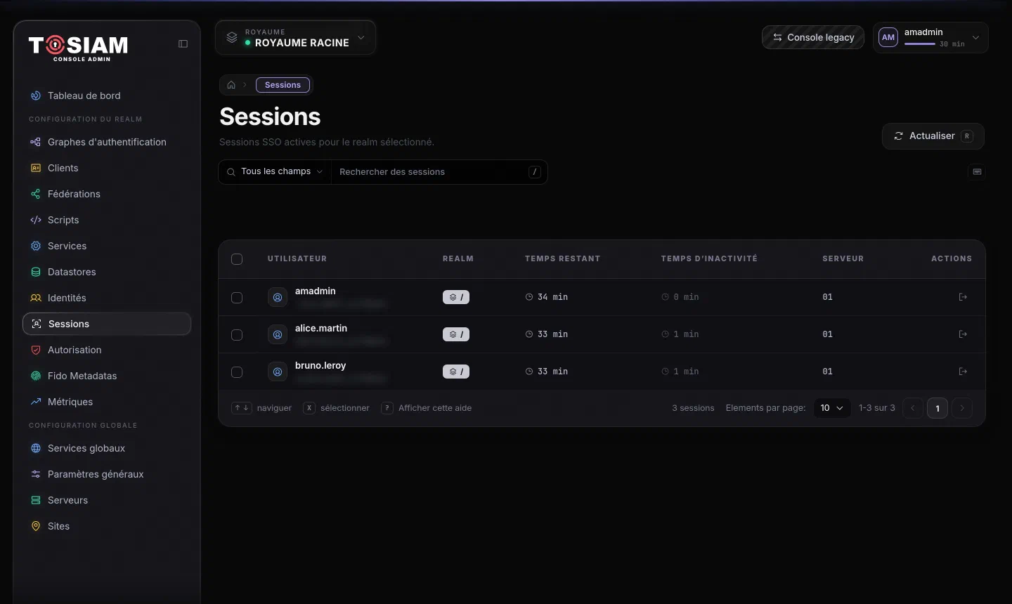
Task: Click the session timeout progress bar
Action: click(x=920, y=44)
